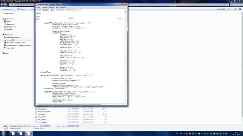Click the music note icon beside Музыка
The height and width of the screenshot is (136, 243).
pyautogui.click(x=5, y=29)
